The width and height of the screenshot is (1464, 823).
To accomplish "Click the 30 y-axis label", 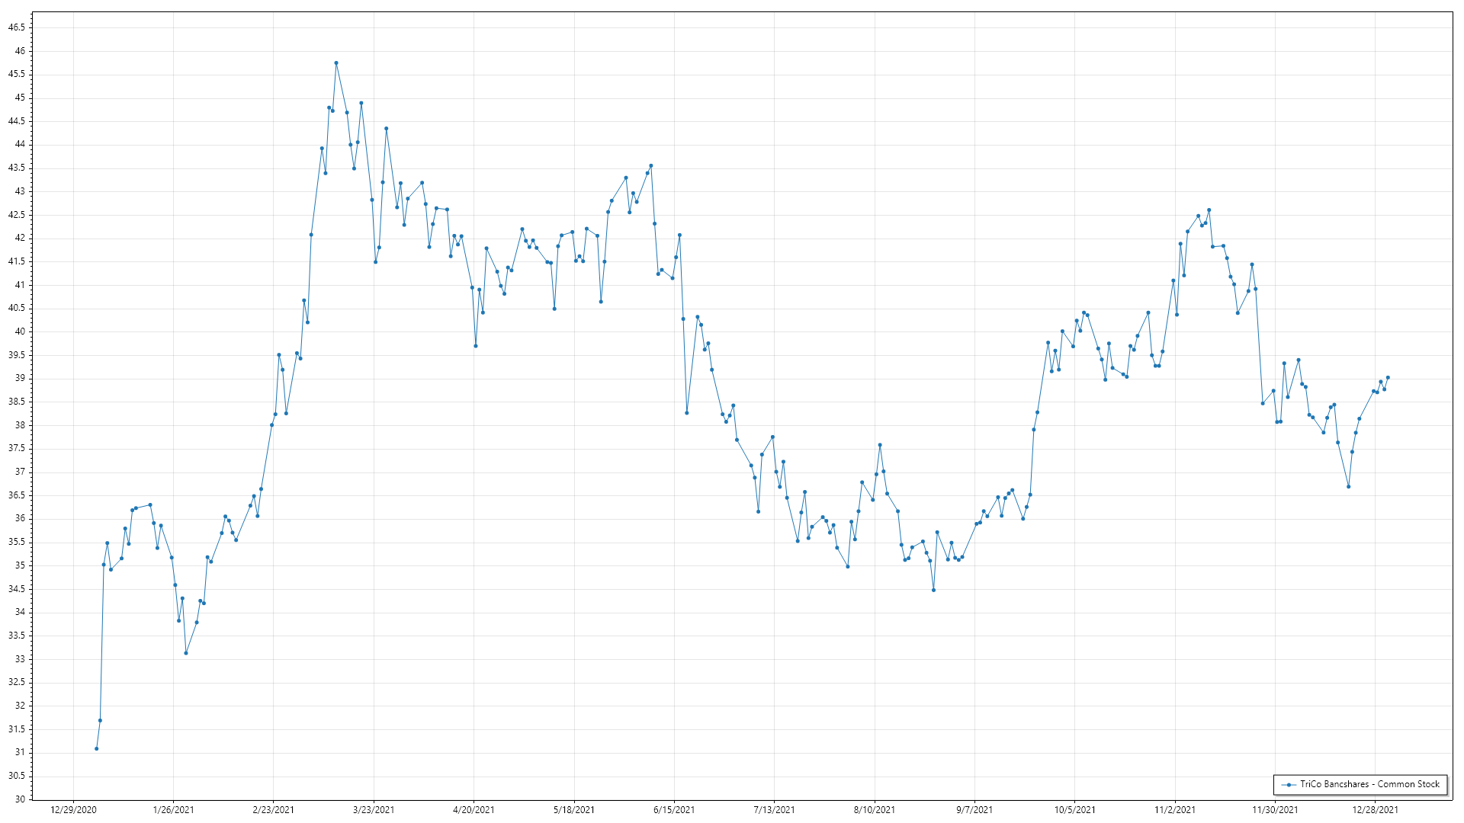I will [20, 799].
